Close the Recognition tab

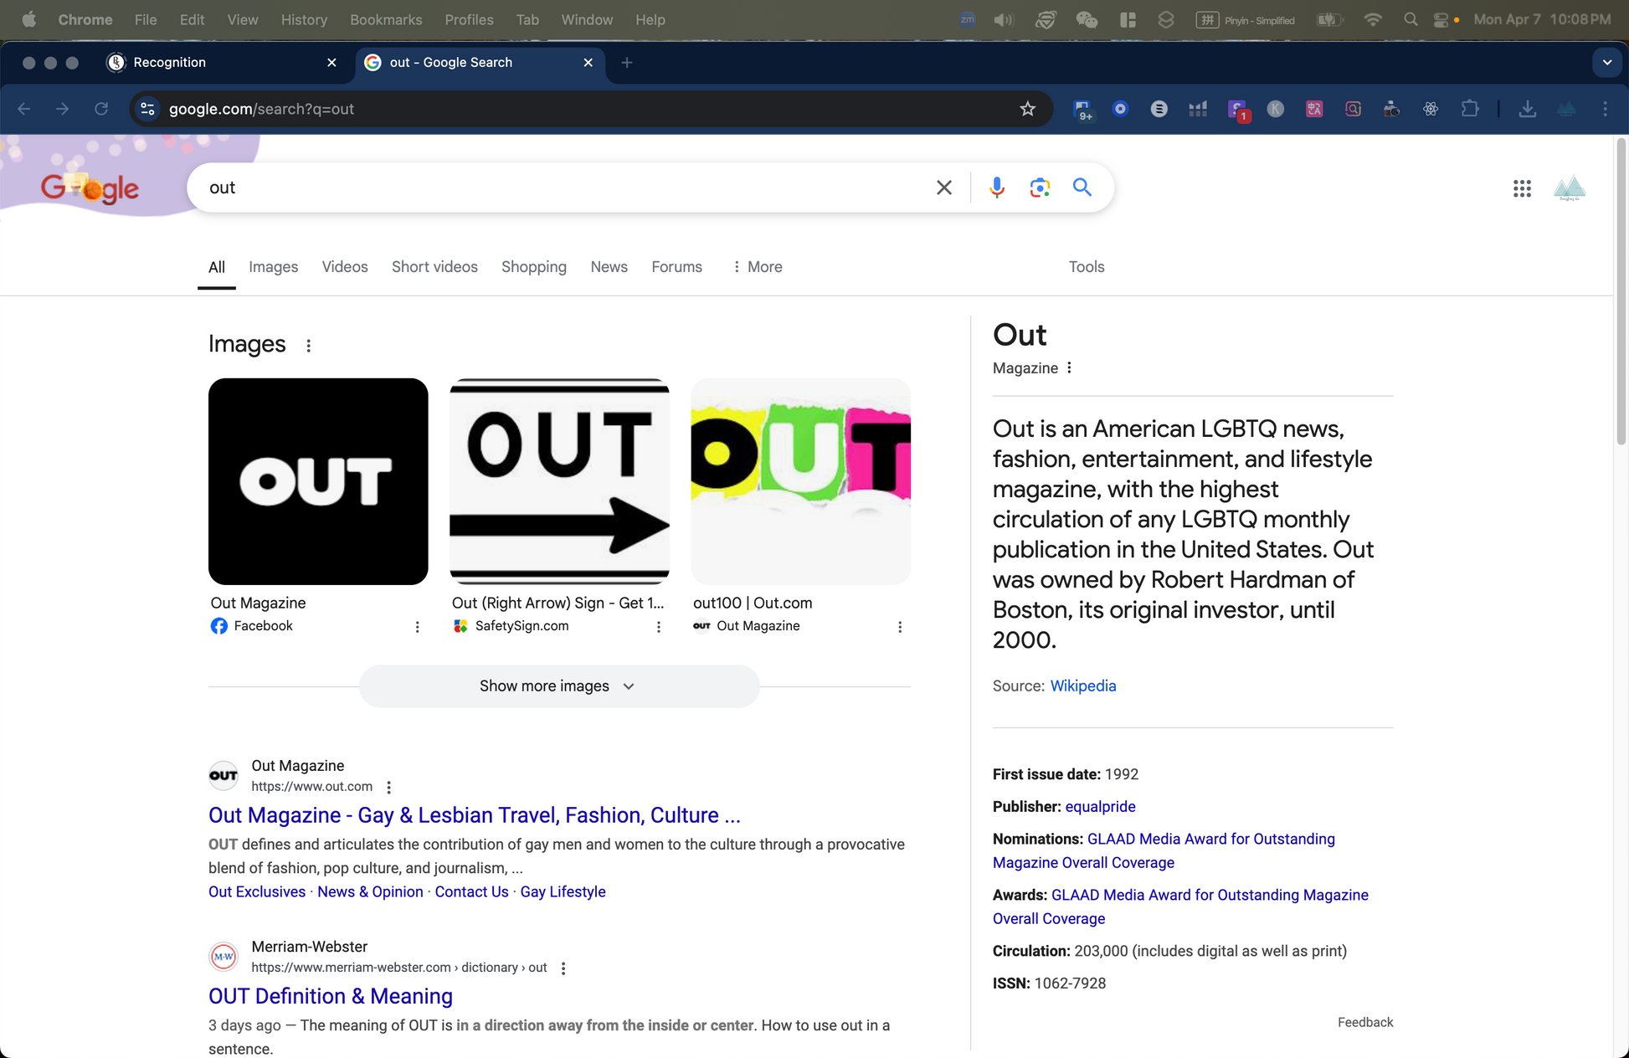pos(331,63)
